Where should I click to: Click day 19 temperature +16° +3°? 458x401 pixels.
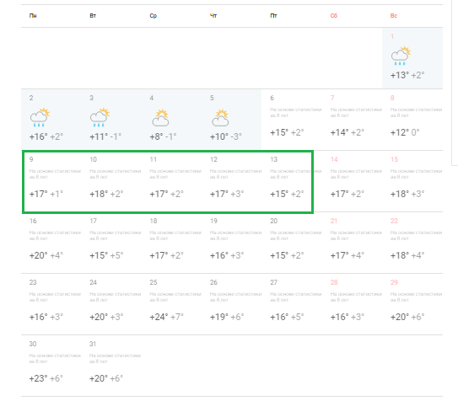point(227,255)
